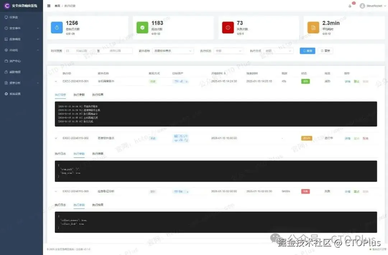Open 系统设置 gear icon

[6, 94]
